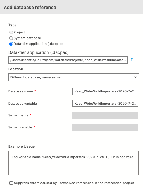Click the greyed Server name field
Screen dimensions: 143x188
click(x=105, y=115)
